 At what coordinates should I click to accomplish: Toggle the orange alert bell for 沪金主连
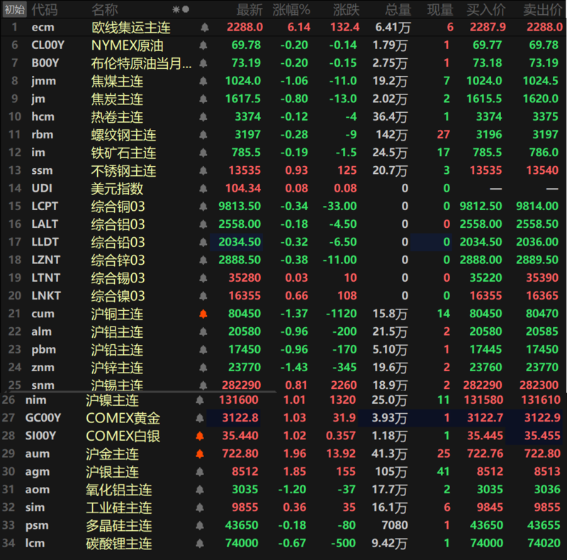200,454
